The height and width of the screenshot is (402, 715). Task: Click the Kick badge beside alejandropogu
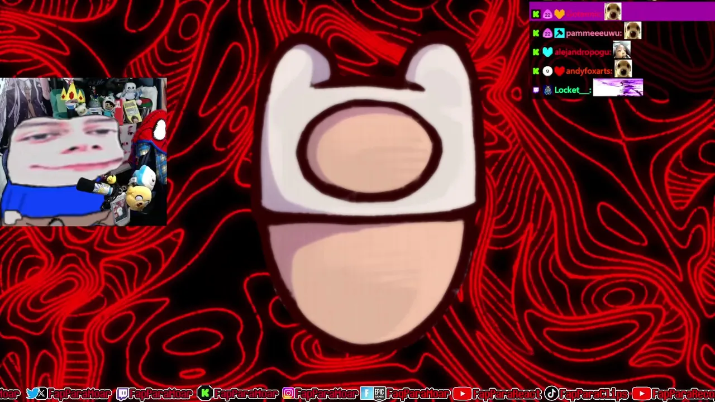(536, 52)
